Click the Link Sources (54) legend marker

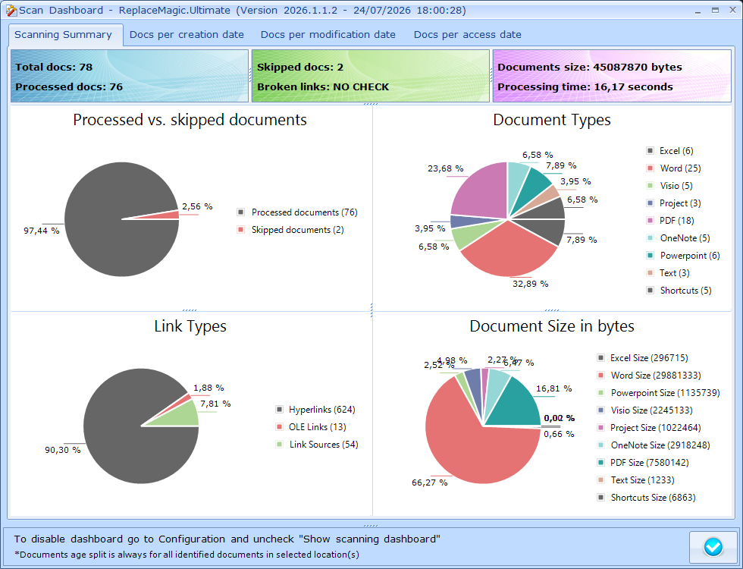coord(279,445)
